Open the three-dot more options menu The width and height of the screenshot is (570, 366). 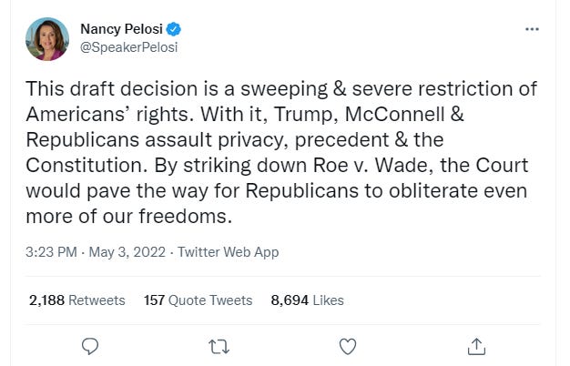click(x=533, y=29)
